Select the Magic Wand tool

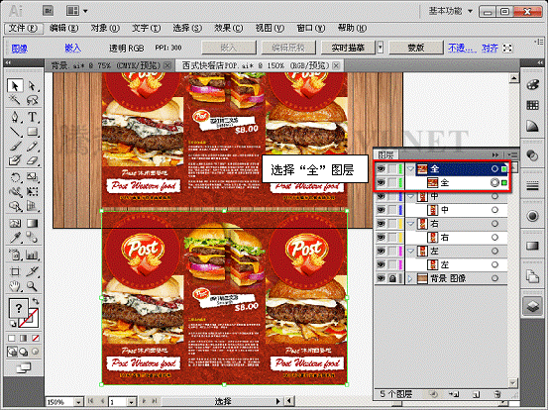click(x=15, y=101)
